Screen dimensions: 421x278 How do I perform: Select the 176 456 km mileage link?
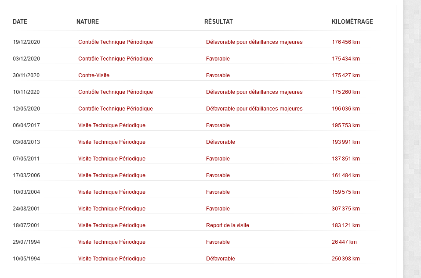[346, 42]
